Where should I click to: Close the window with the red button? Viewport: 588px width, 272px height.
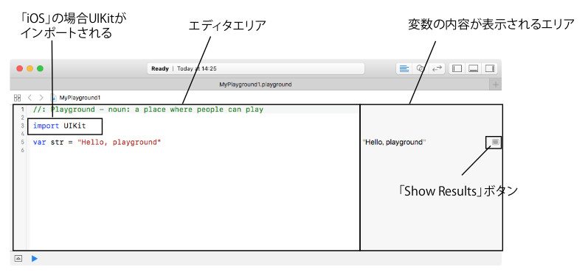20,69
